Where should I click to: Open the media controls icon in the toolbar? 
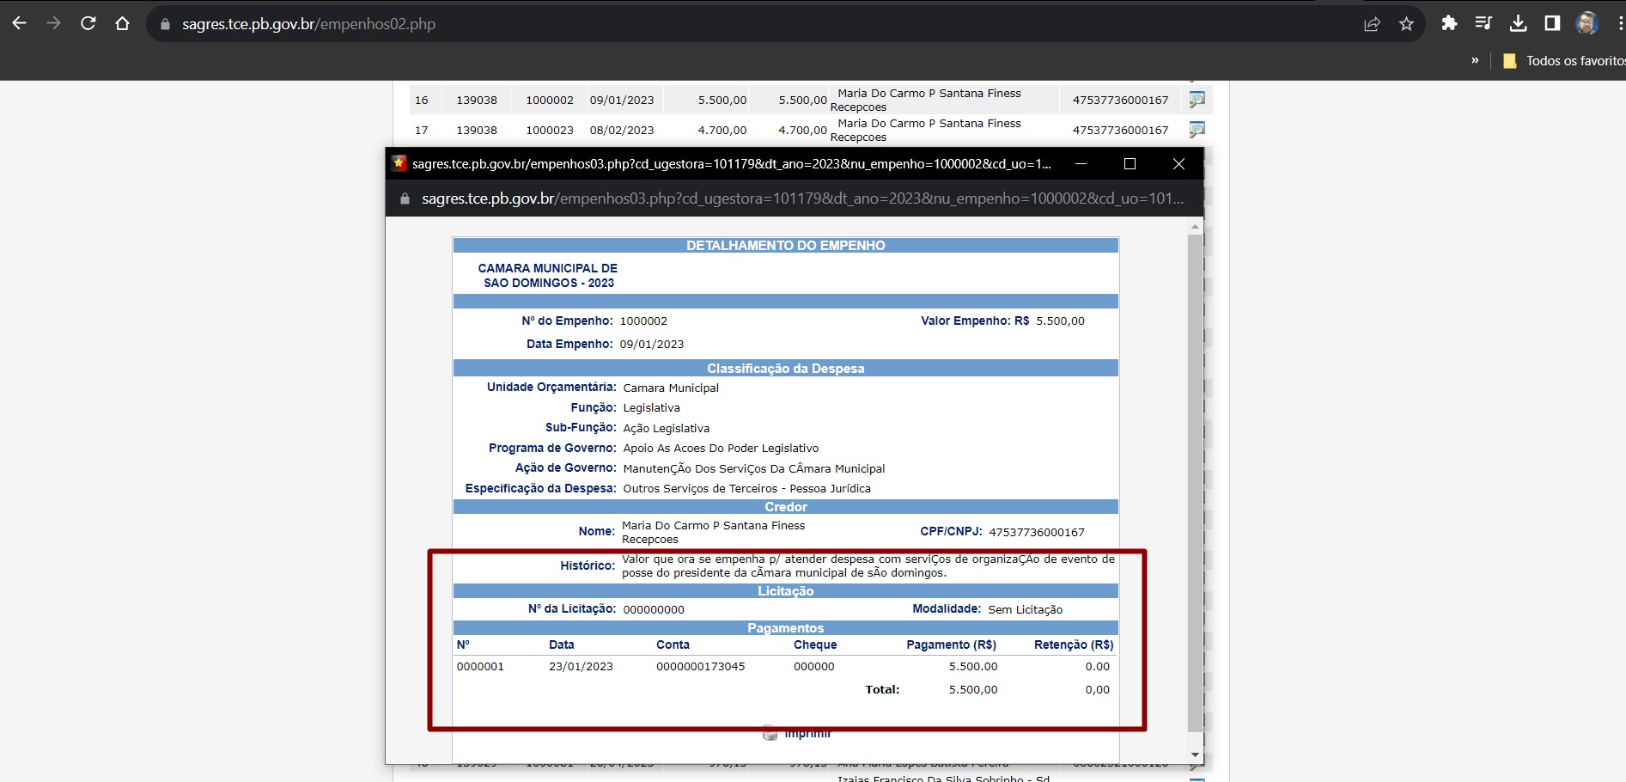coord(1483,24)
